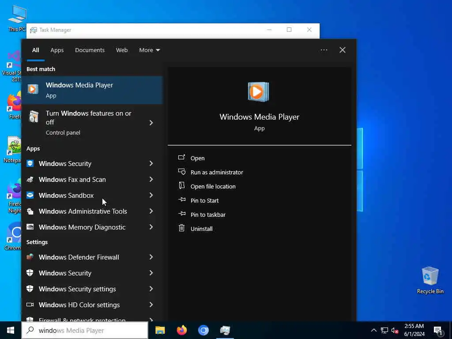Click the Windows Administrative Tools icon
452x339 pixels.
[x=30, y=211]
